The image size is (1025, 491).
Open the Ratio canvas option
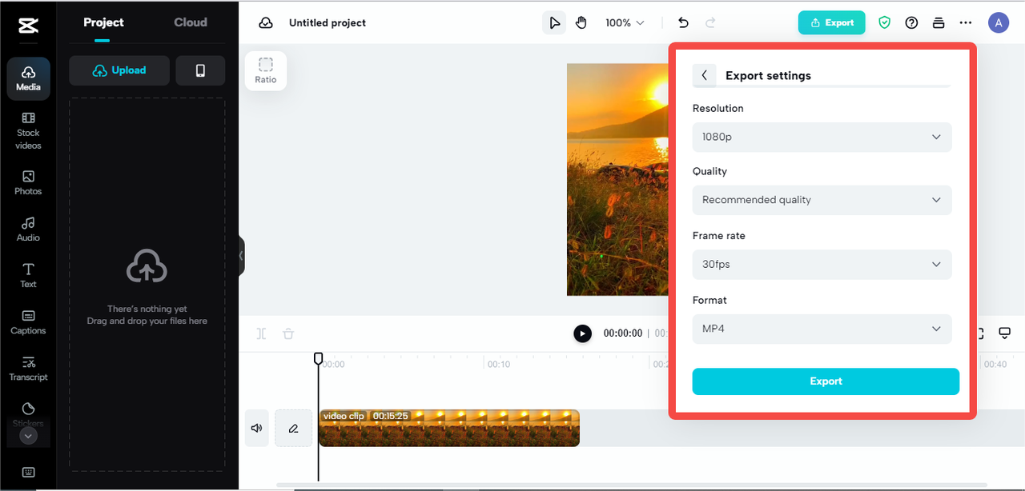point(266,70)
